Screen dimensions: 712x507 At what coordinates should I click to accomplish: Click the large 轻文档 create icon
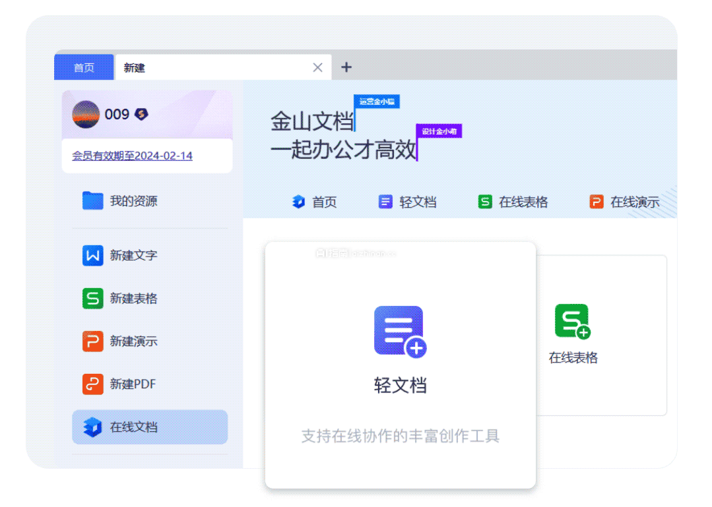click(400, 332)
